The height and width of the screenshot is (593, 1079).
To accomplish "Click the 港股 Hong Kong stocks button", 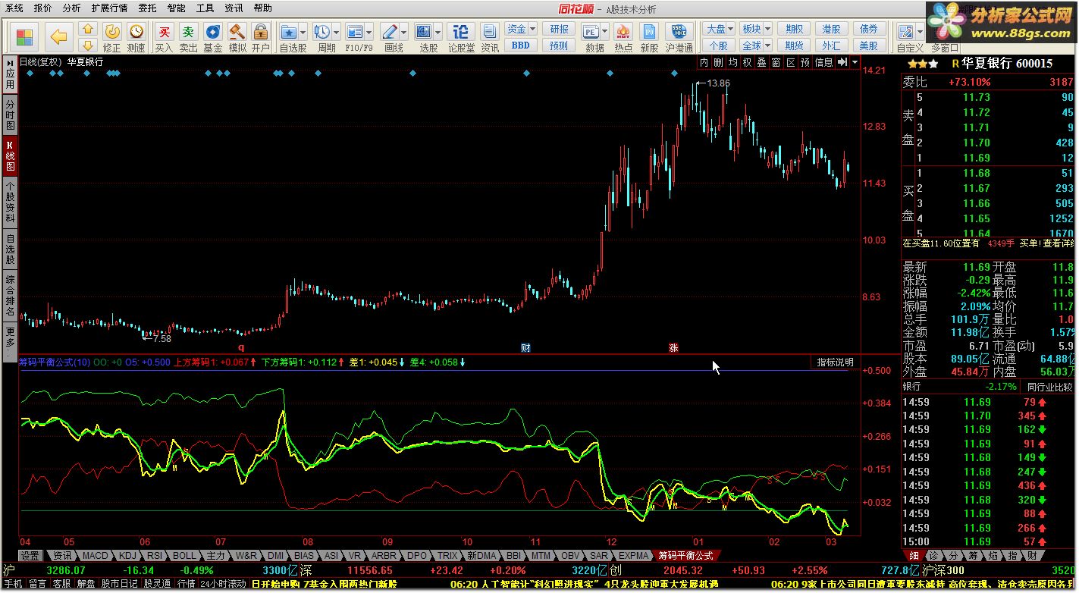I will tap(832, 29).
